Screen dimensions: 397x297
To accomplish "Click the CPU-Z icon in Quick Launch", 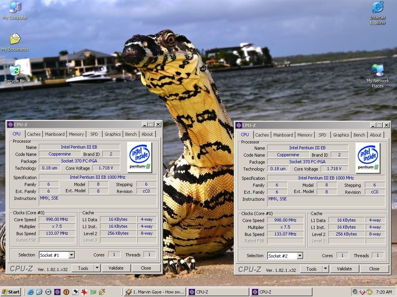I will pos(57,292).
